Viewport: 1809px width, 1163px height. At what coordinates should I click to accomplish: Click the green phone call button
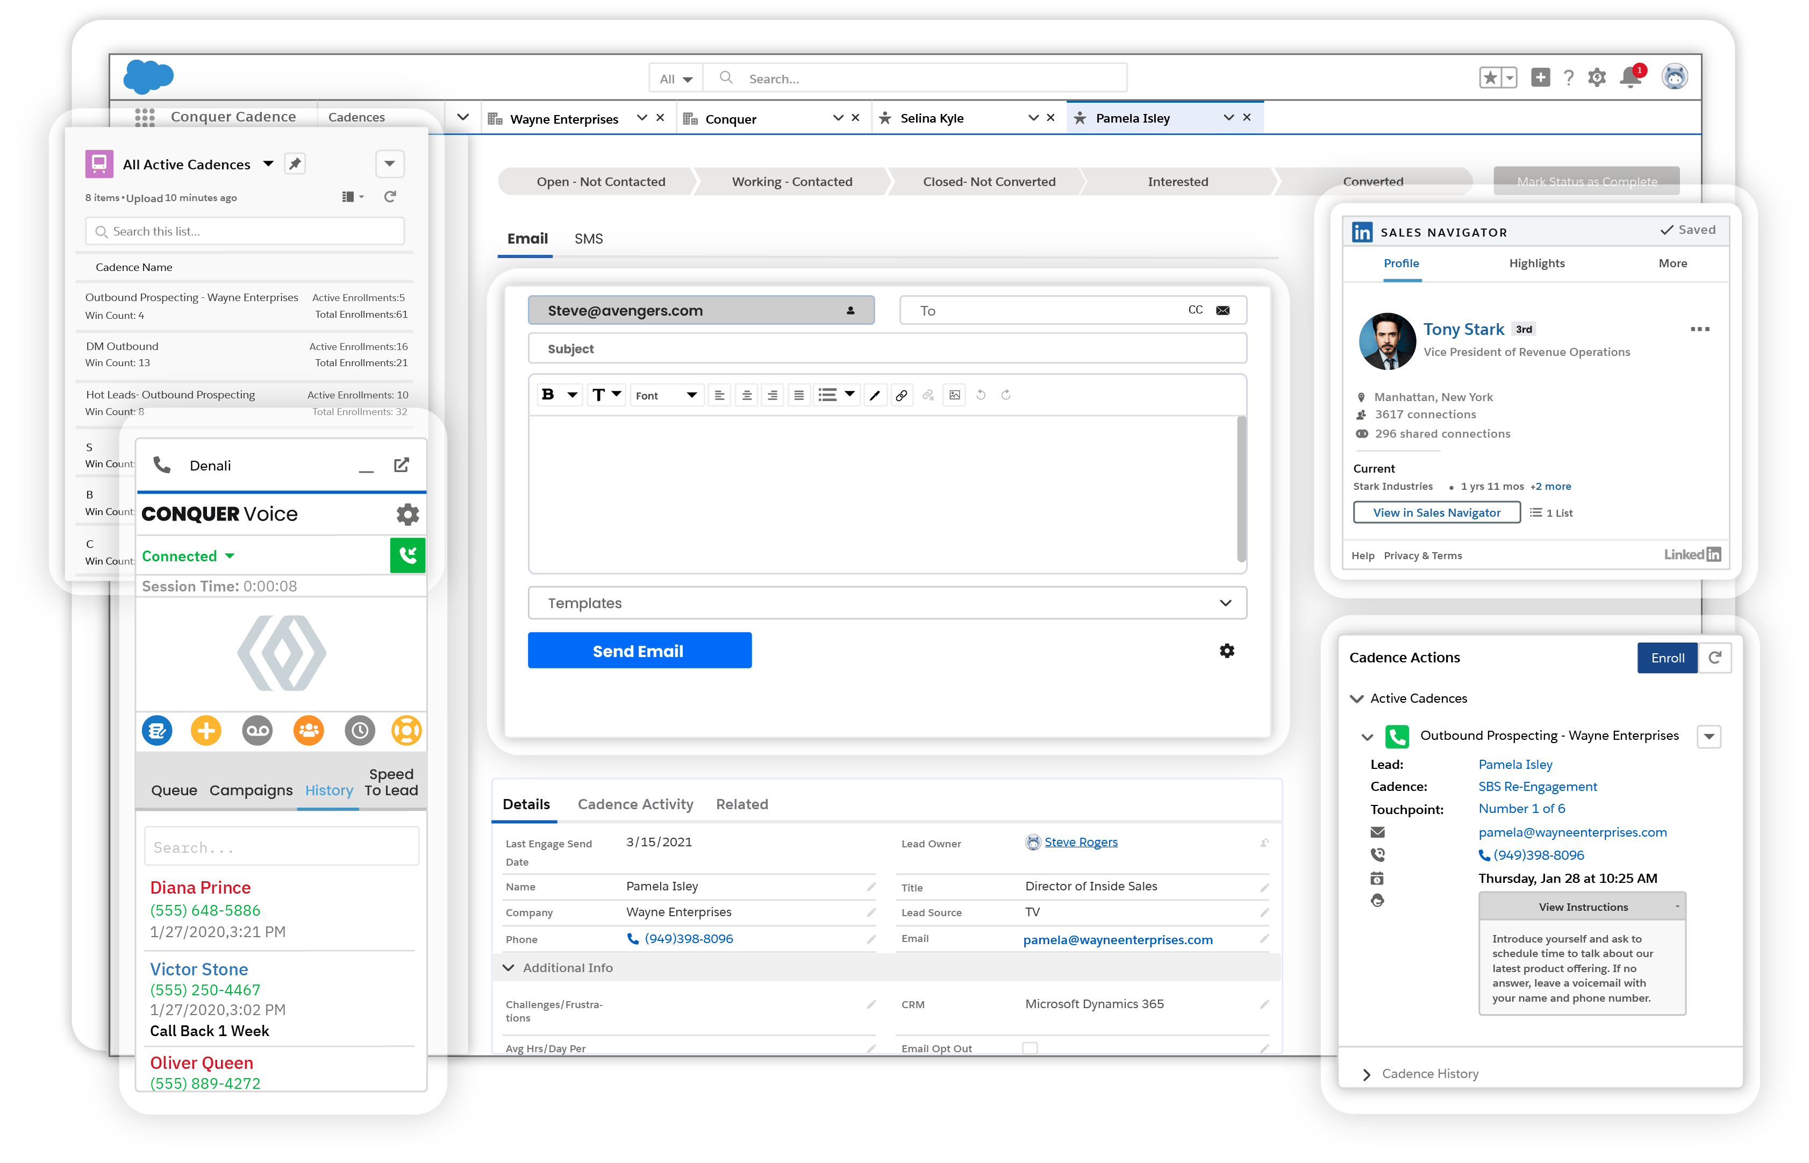[407, 556]
